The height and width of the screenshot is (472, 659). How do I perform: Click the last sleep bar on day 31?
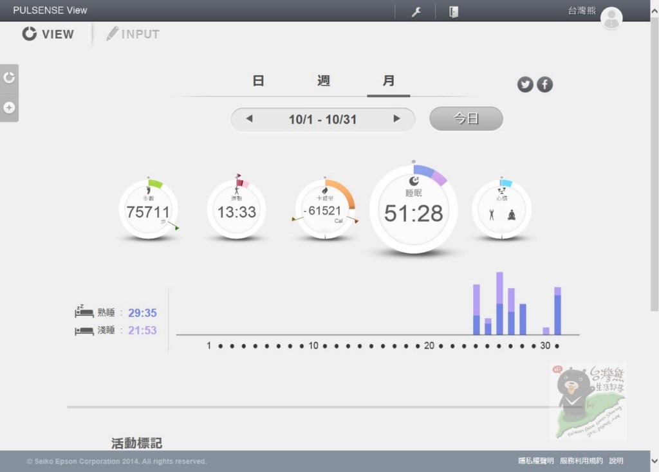tap(558, 311)
